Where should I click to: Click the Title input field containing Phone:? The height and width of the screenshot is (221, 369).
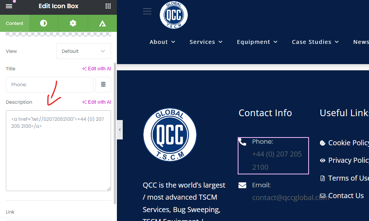point(49,84)
